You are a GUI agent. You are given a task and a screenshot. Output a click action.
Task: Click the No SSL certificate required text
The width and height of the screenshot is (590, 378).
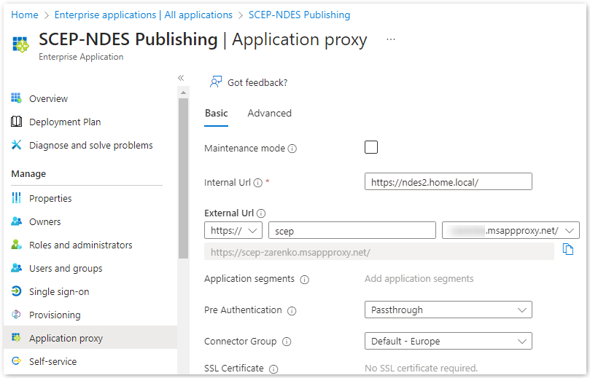[x=421, y=369]
